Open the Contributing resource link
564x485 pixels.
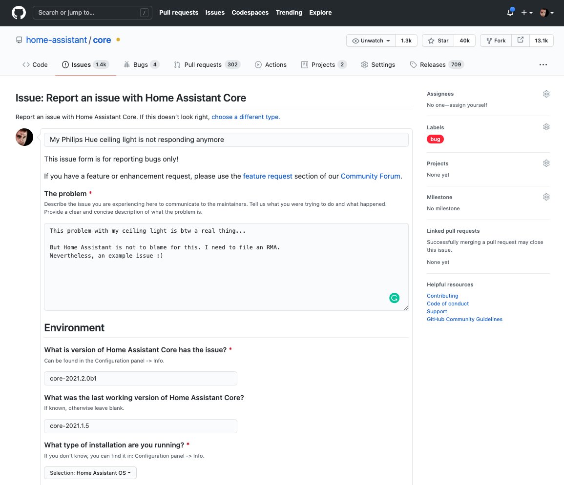[442, 296]
